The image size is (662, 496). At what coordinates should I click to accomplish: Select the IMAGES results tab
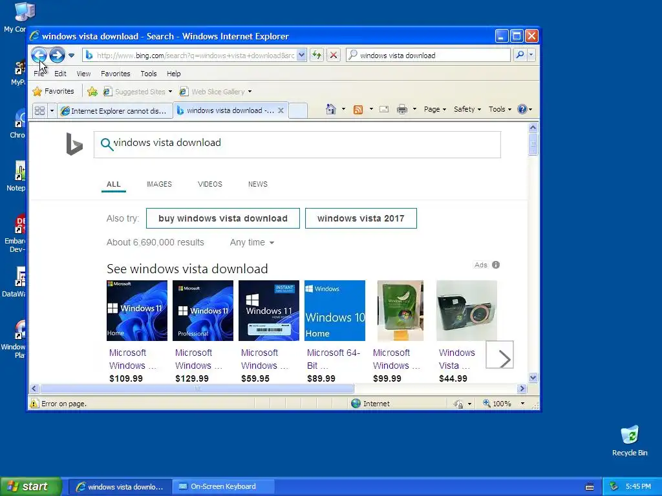pyautogui.click(x=159, y=184)
